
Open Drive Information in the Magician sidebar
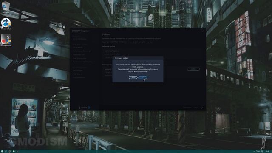(x=79, y=39)
